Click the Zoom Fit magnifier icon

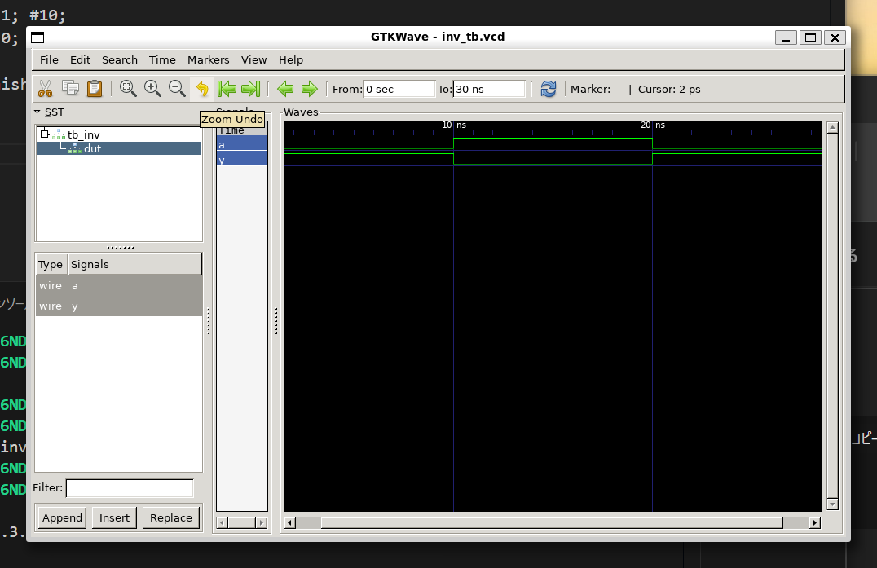[128, 89]
